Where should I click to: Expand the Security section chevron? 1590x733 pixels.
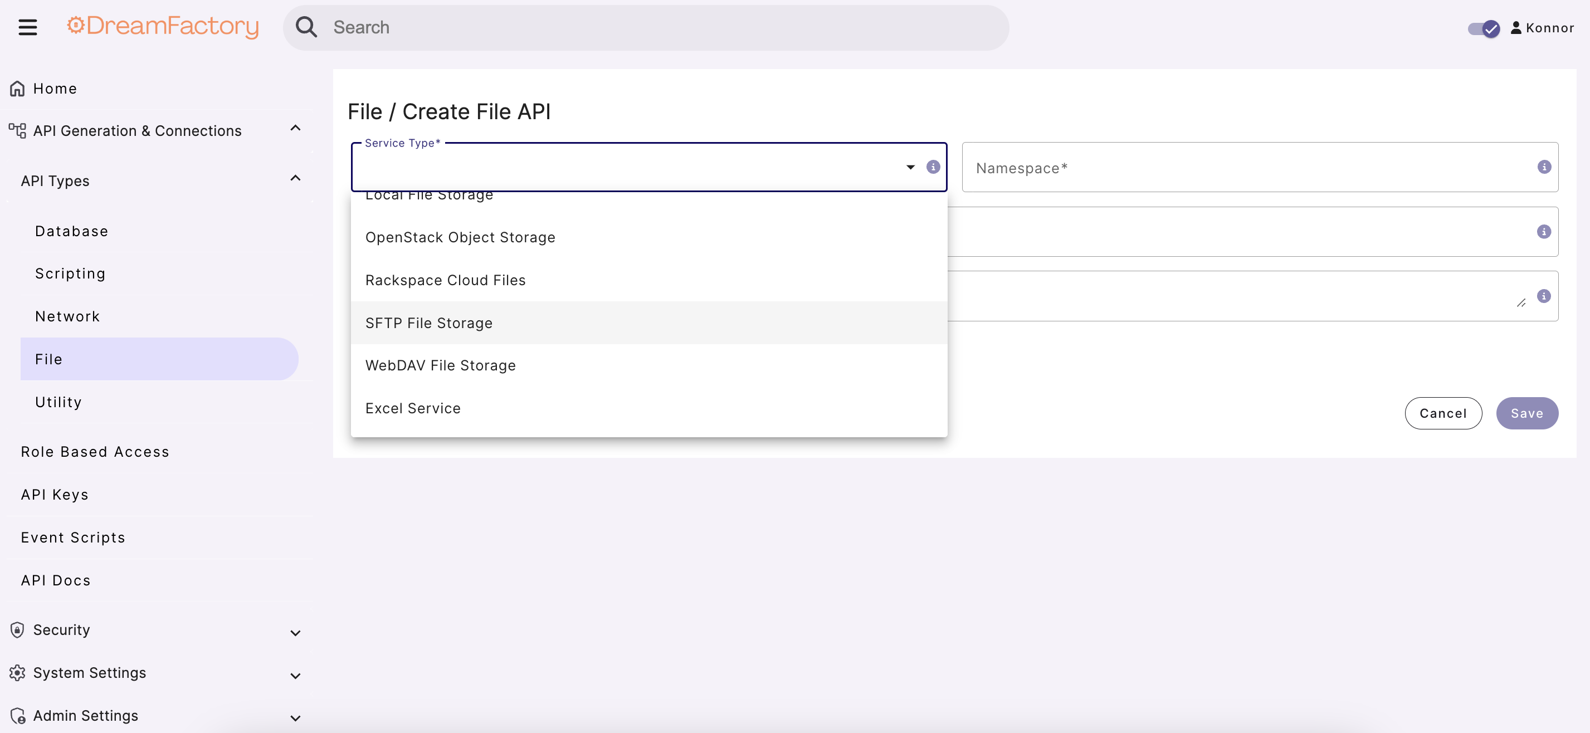295,633
